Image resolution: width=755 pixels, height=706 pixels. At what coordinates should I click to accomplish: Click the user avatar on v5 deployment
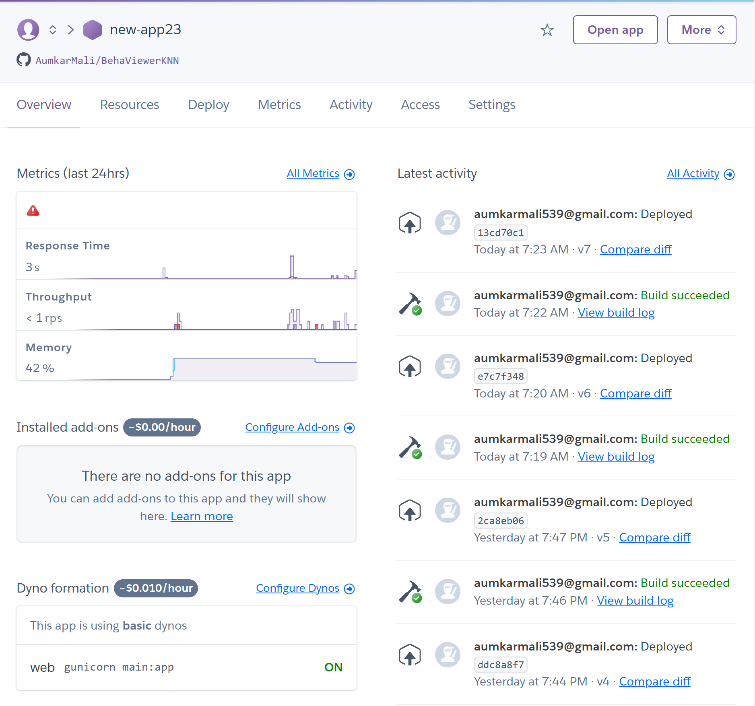click(448, 510)
